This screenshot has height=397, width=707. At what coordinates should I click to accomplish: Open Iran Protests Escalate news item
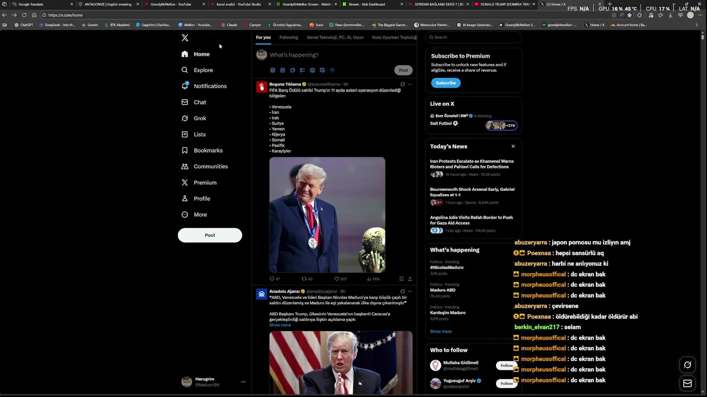coord(472,169)
